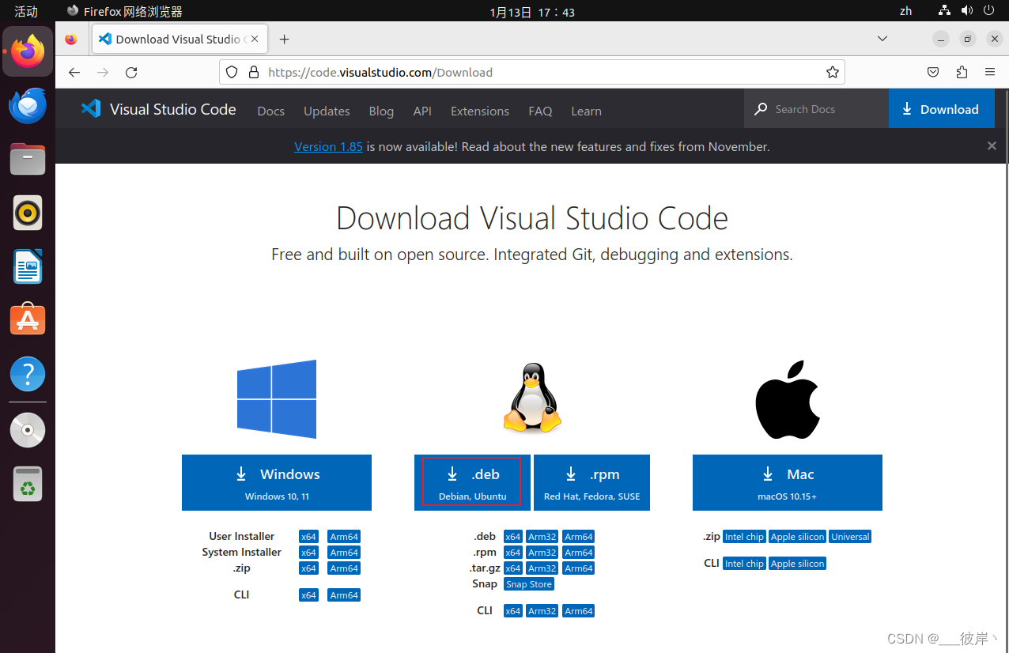The width and height of the screenshot is (1009, 653).
Task: Choose Windows System Installer Arm64
Action: 344,553
